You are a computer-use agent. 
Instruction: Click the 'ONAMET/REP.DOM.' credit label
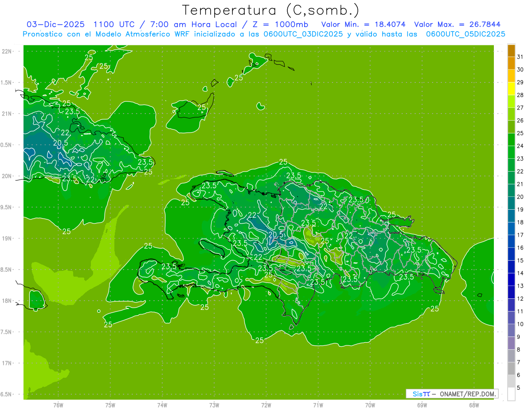click(468, 394)
